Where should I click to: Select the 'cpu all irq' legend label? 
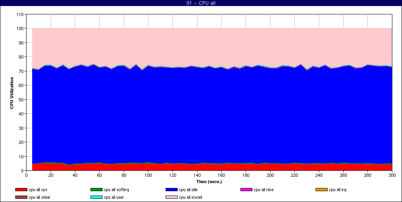pyautogui.click(x=338, y=190)
